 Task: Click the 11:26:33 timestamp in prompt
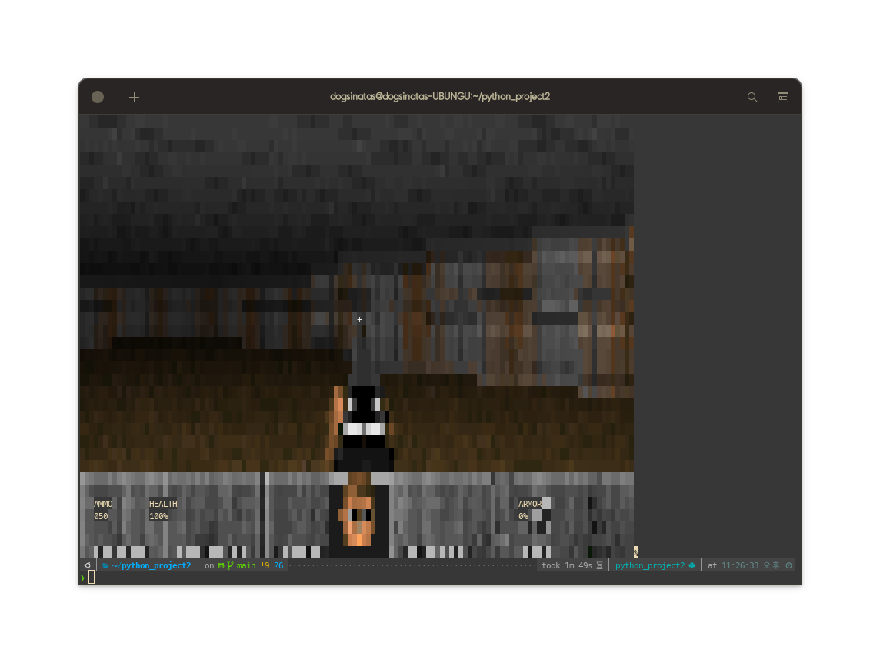point(740,565)
